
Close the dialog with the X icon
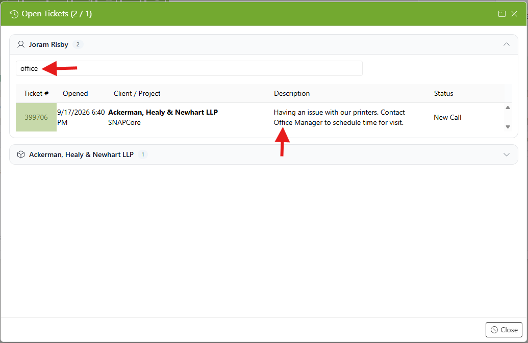click(x=514, y=14)
